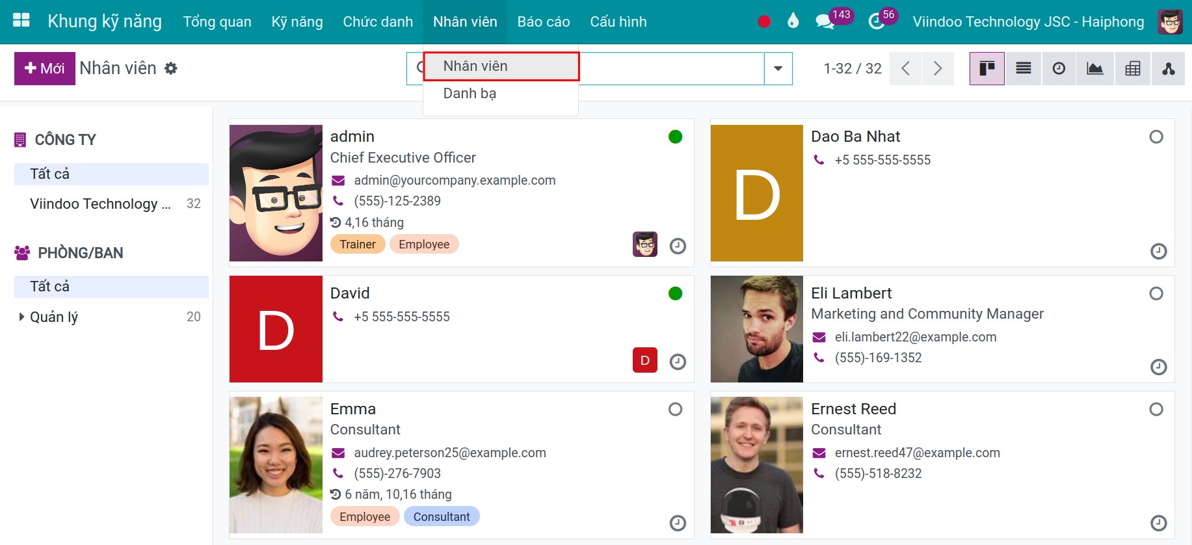Click the water drop icon in top bar
The height and width of the screenshot is (545, 1192).
[793, 21]
